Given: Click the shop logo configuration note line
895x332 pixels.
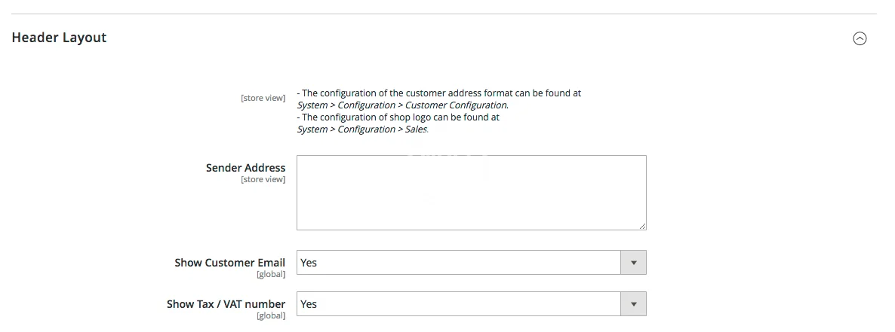Looking at the screenshot, I should [400, 117].
